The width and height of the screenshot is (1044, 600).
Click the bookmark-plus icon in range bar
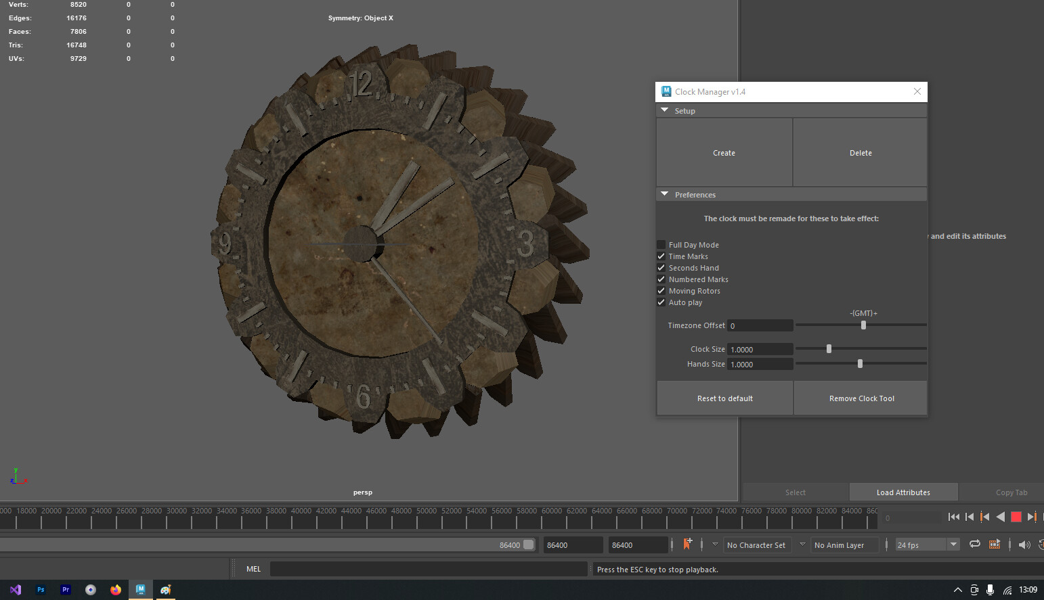click(x=687, y=544)
